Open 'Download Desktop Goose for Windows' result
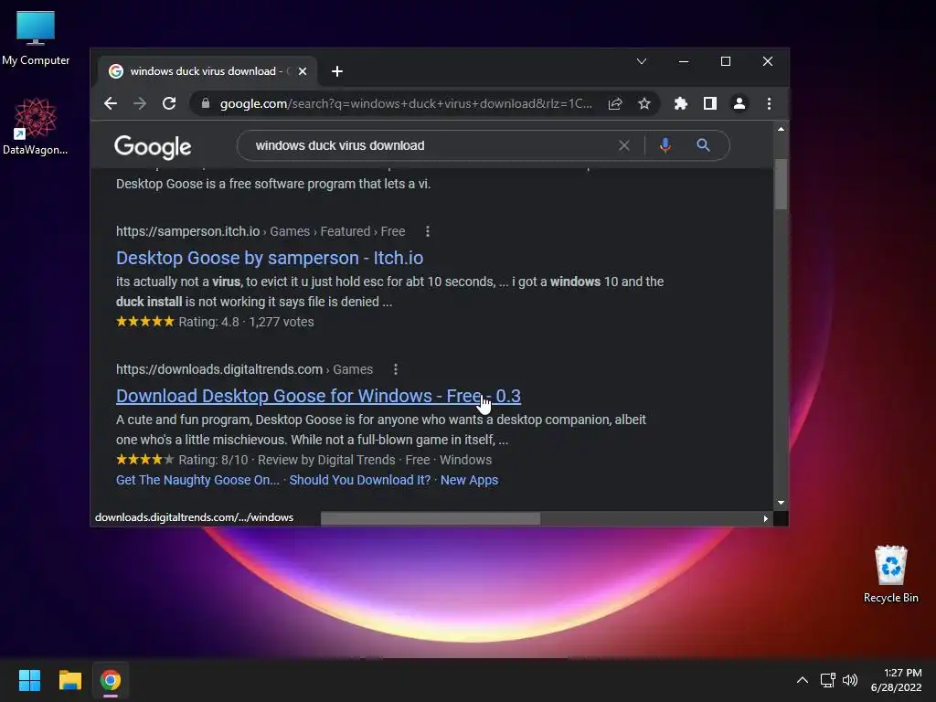 click(318, 396)
